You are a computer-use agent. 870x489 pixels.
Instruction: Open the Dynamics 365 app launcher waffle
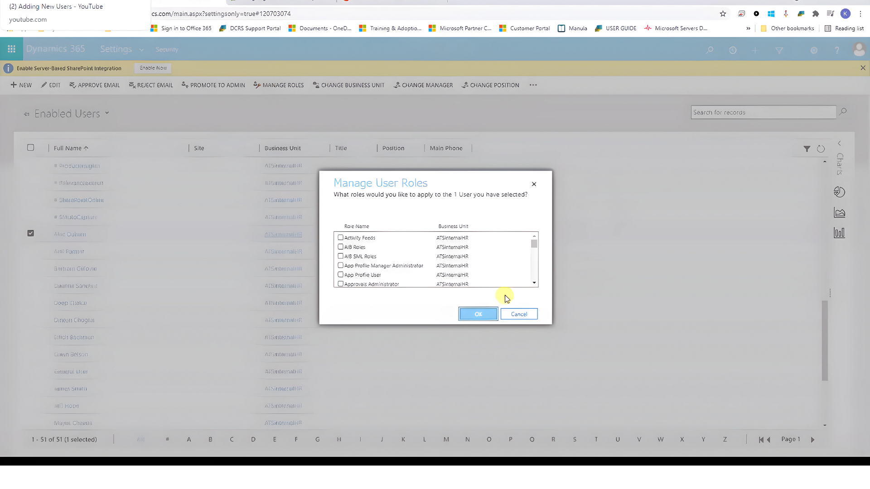[x=11, y=49]
